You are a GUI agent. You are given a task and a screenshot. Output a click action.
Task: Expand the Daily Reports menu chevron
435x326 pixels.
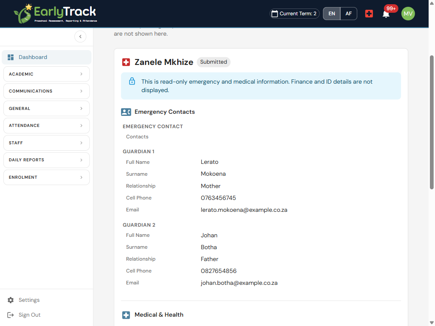(81, 160)
